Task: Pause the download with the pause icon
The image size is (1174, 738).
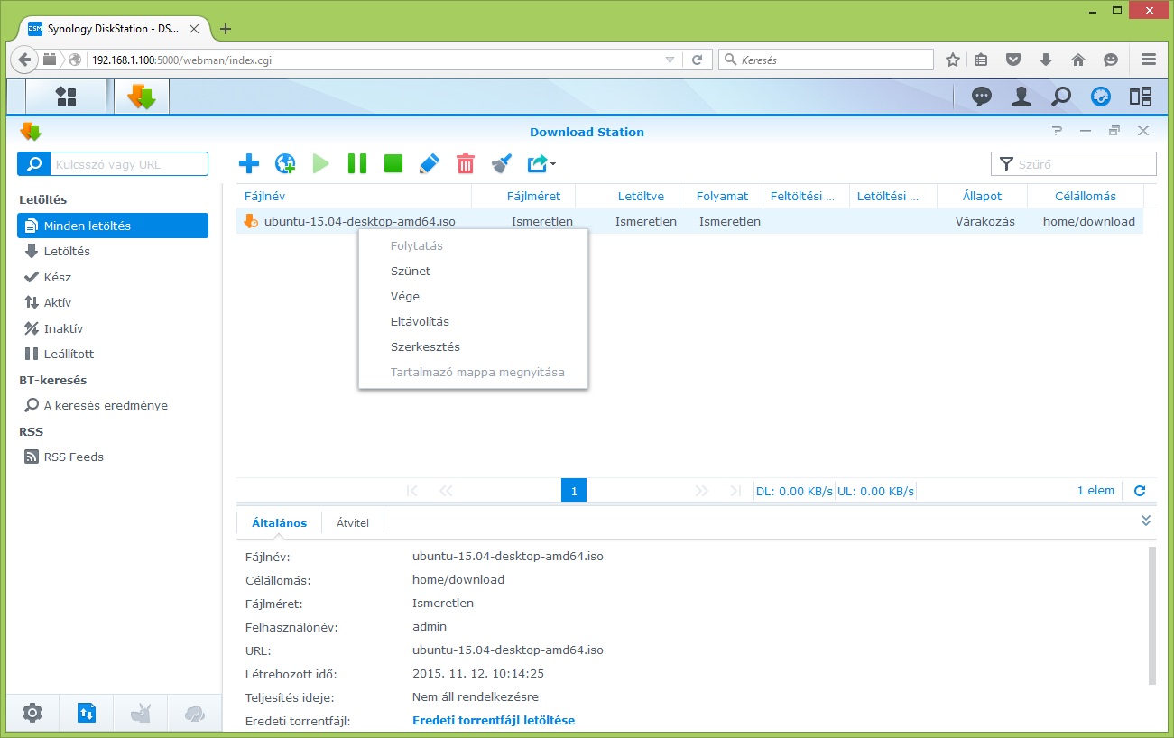Action: click(357, 163)
